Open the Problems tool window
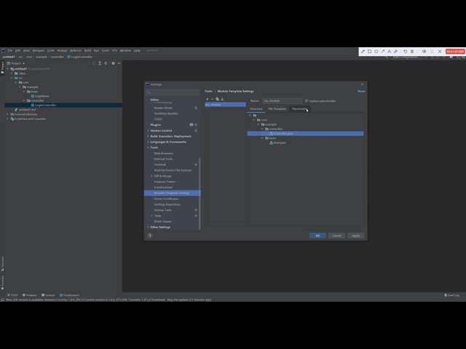Viewport: 466px width, 349px height. pyautogui.click(x=29, y=295)
